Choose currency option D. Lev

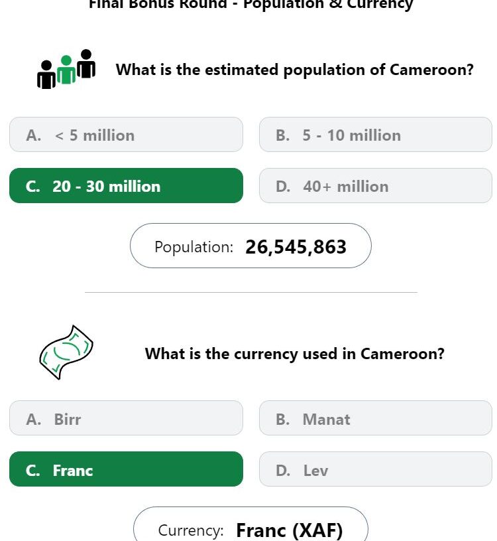point(376,469)
